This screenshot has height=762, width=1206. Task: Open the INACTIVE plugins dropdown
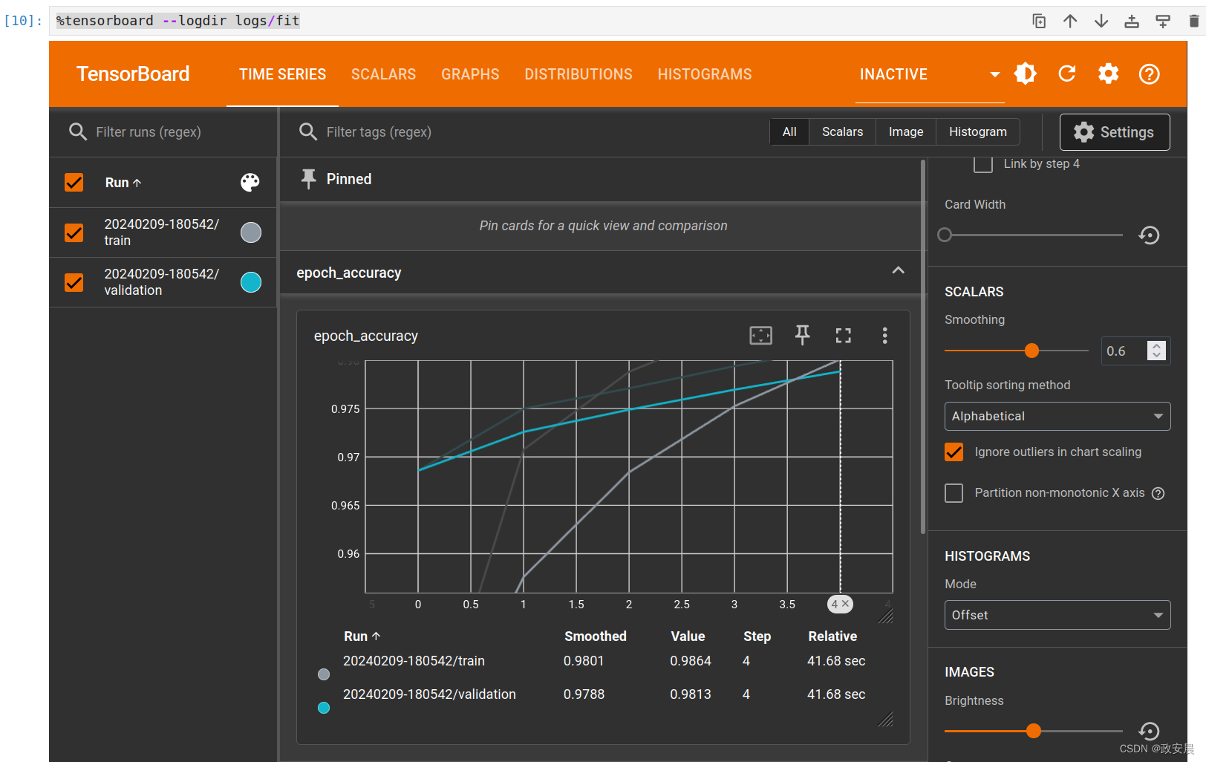(930, 74)
